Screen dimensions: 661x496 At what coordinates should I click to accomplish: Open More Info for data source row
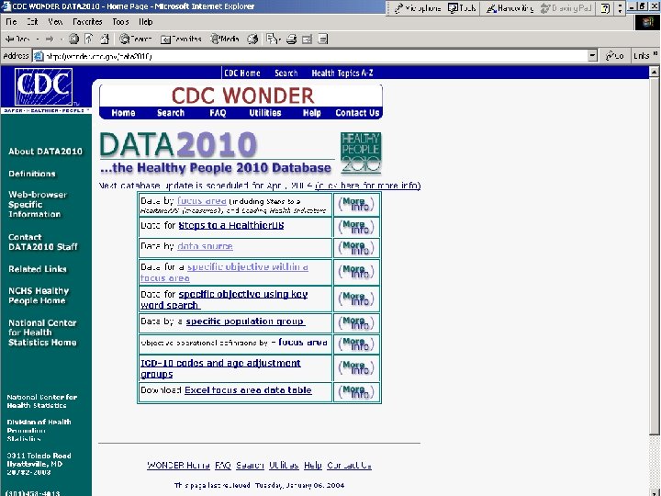[x=356, y=248]
